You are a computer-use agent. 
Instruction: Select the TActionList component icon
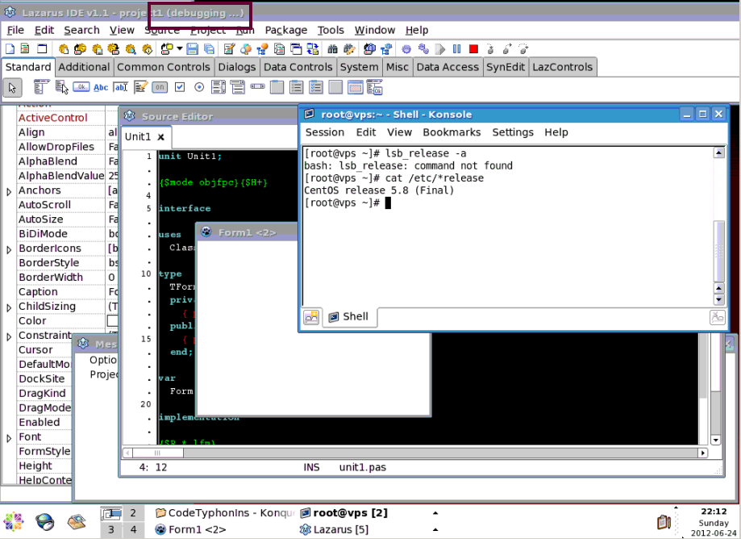click(375, 87)
